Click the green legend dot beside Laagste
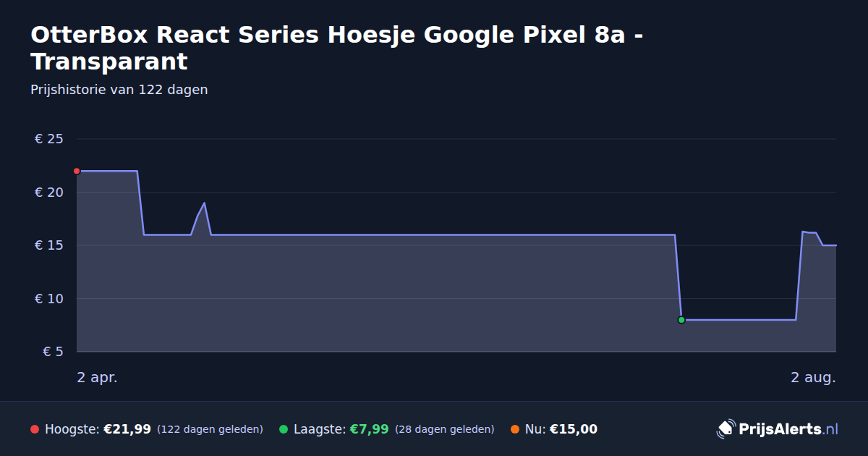The height and width of the screenshot is (456, 868). 284,429
